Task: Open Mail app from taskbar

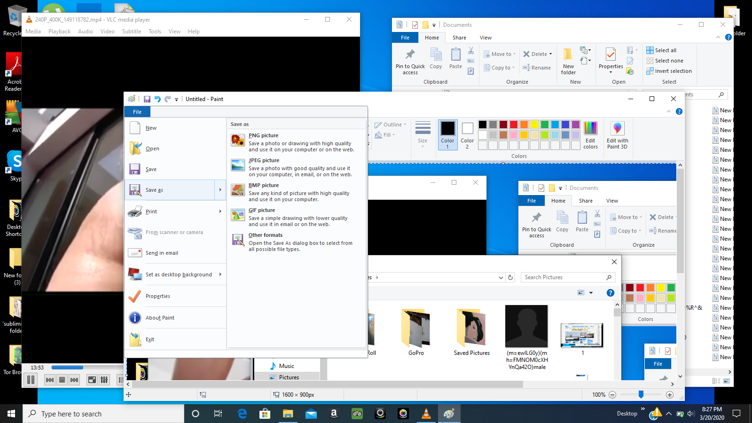Action: pos(311,414)
